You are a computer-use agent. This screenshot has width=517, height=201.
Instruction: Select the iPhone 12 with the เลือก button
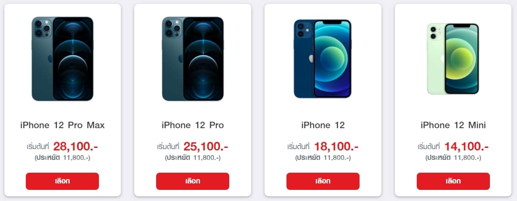click(323, 181)
